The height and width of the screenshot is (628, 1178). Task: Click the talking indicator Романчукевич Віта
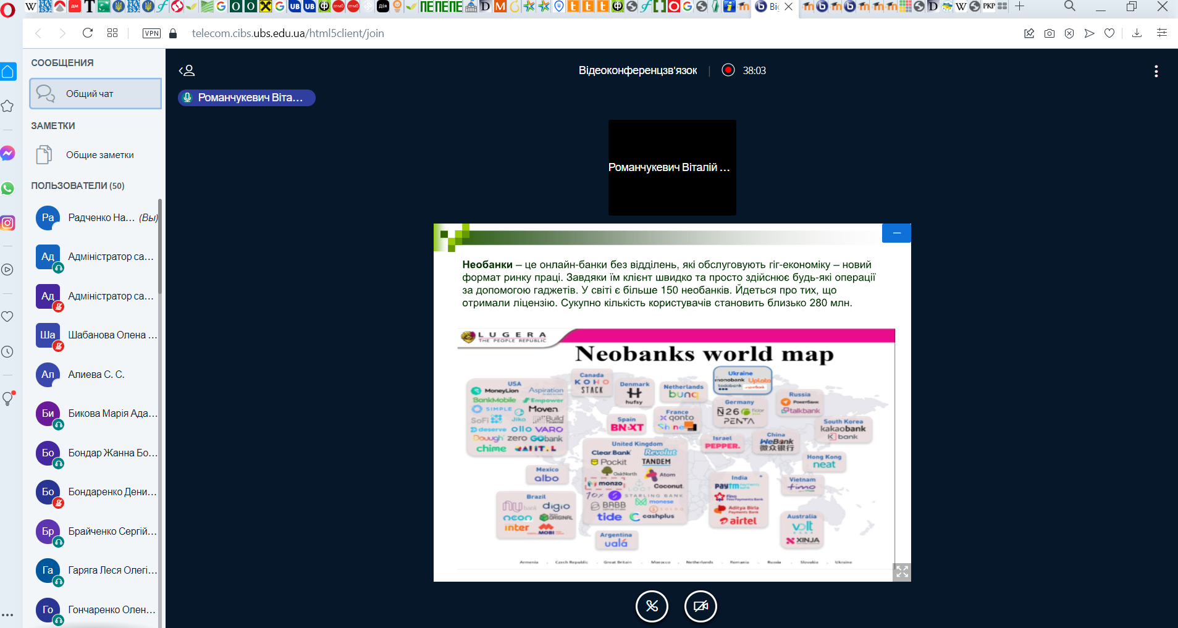coord(246,98)
